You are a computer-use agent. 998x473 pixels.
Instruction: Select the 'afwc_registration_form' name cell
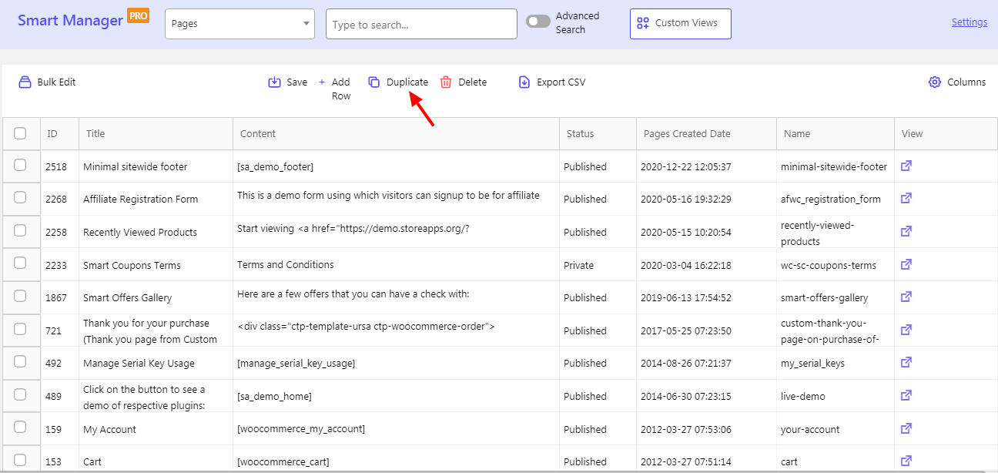click(835, 199)
